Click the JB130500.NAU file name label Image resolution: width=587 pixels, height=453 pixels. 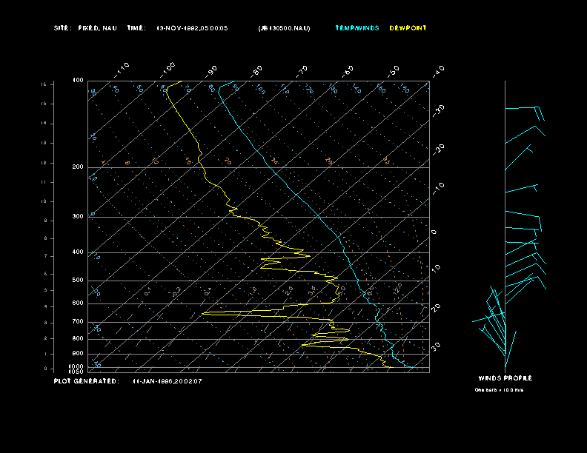click(x=284, y=28)
